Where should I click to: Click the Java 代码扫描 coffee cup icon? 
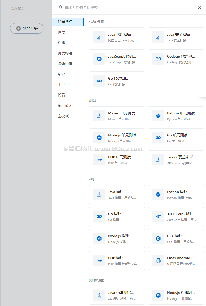(99, 37)
